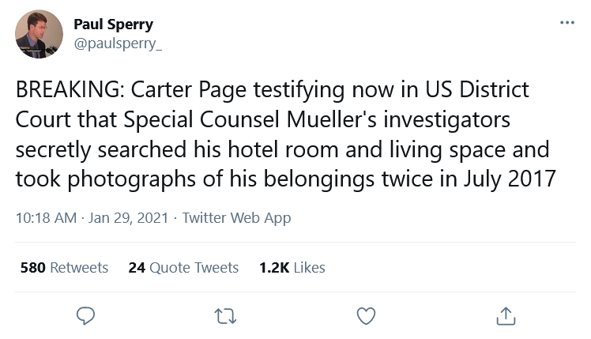Image resolution: width=591 pixels, height=339 pixels.
Task: Click "Carter Page" in the tweet text
Action: click(x=189, y=91)
